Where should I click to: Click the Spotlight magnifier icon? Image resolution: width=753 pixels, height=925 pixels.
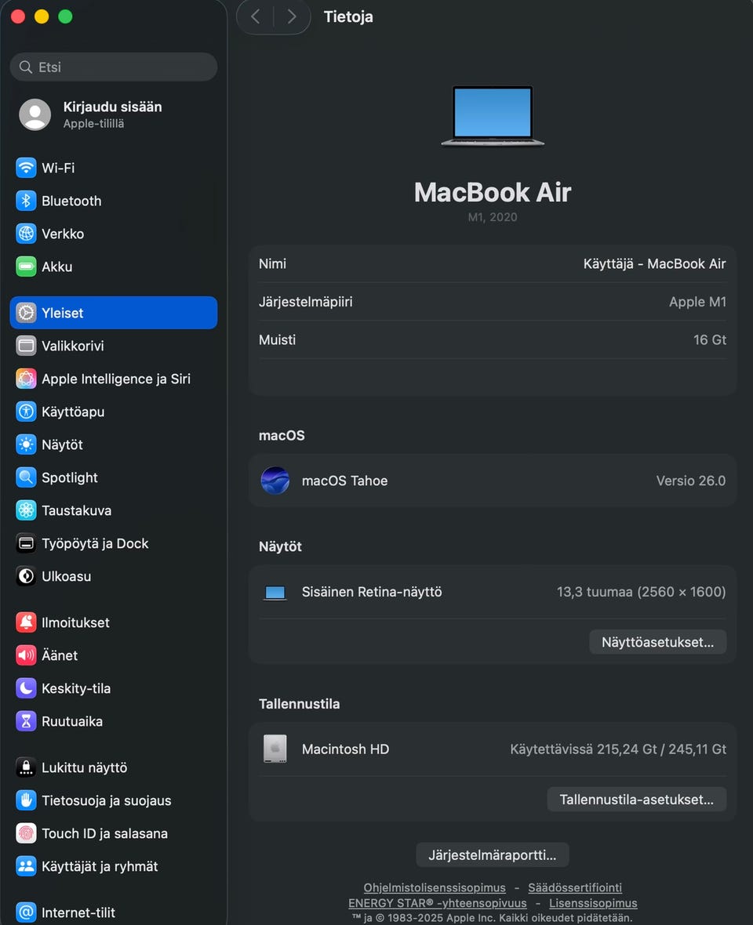[x=26, y=477]
